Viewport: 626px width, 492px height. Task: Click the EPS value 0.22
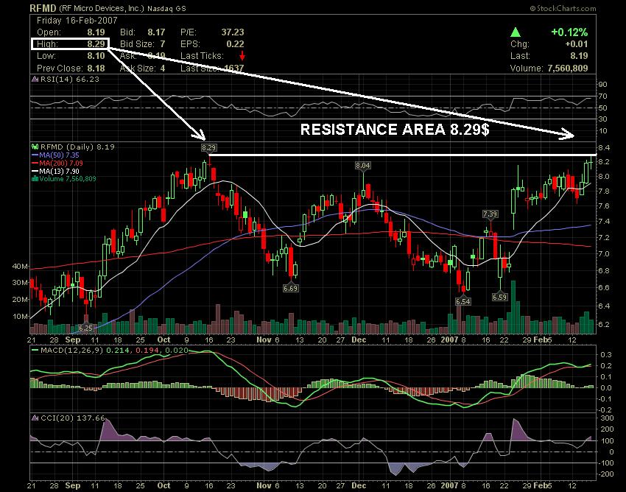coord(235,44)
